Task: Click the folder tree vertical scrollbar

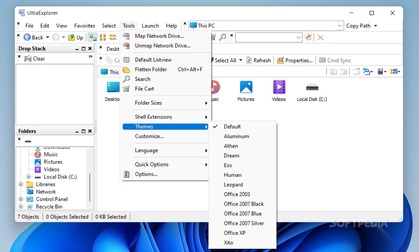Action: click(x=90, y=188)
